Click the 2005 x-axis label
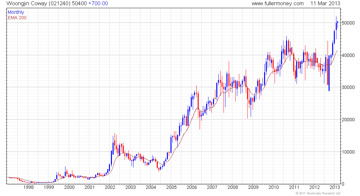The height and width of the screenshot is (196, 360). [x=171, y=187]
